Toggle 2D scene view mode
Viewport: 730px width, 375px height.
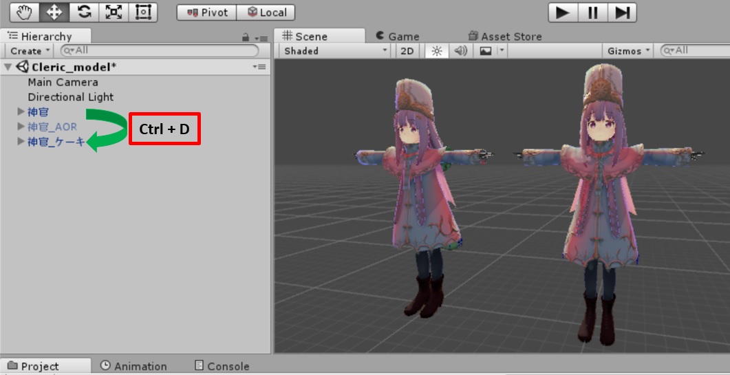click(x=407, y=51)
